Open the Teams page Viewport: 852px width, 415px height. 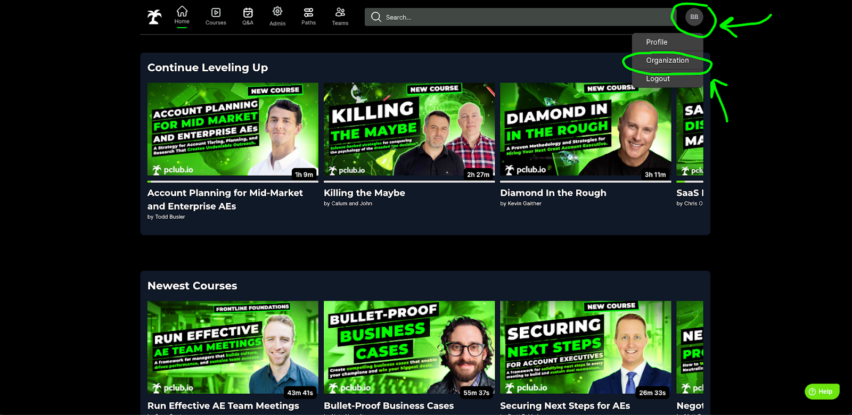pyautogui.click(x=340, y=16)
